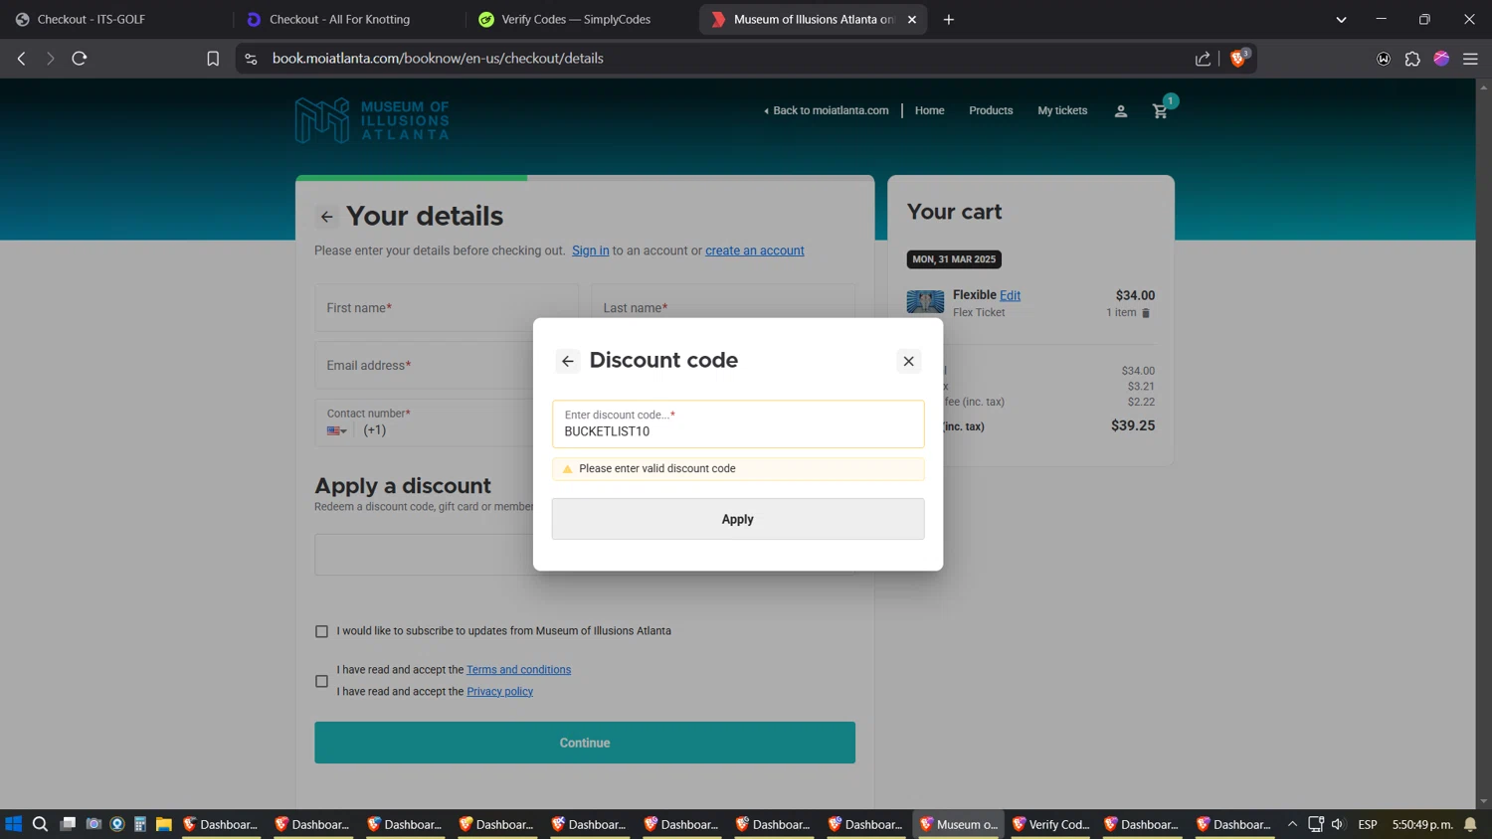Switch to Verify Cod... taskbar window
Viewport: 1492px width, 839px height.
[1050, 824]
